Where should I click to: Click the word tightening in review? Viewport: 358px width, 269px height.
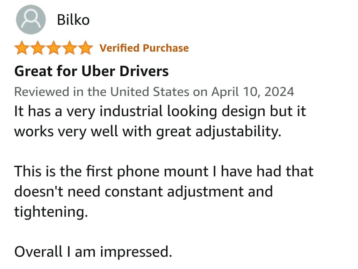pyautogui.click(x=51, y=212)
